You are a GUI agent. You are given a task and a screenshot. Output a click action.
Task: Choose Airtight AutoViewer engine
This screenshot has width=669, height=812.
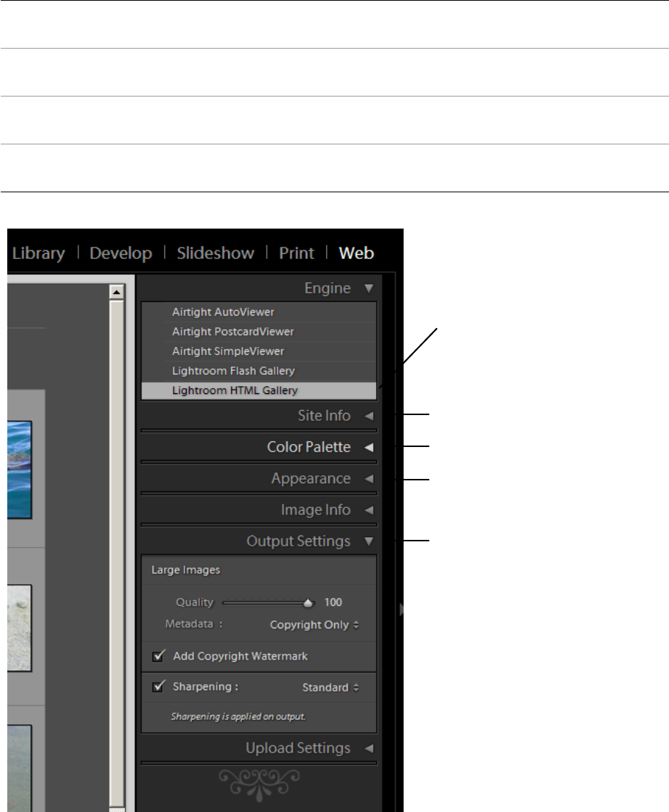click(x=259, y=312)
